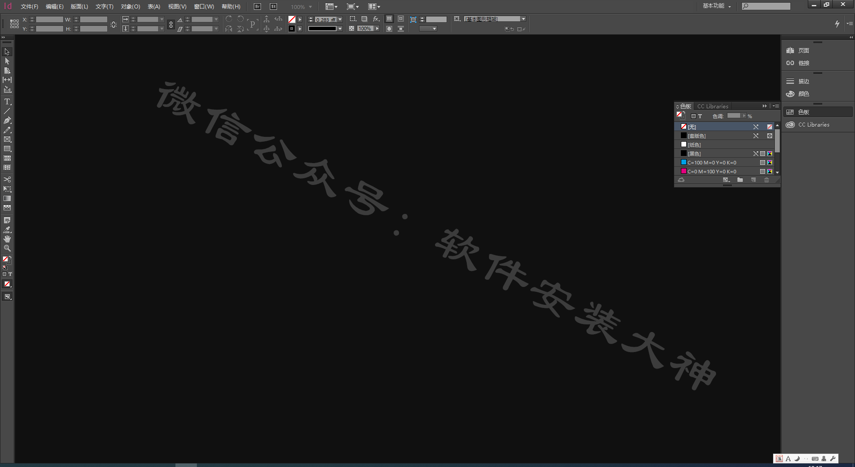Select the Eyedropper tool

click(7, 229)
